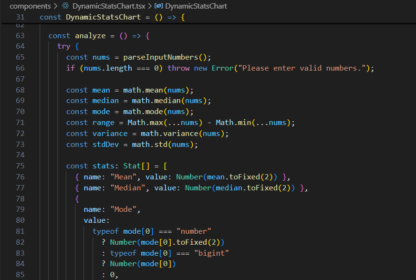Click 'Number(mode[0])' on line 84
416x280 pixels.
[143, 264]
